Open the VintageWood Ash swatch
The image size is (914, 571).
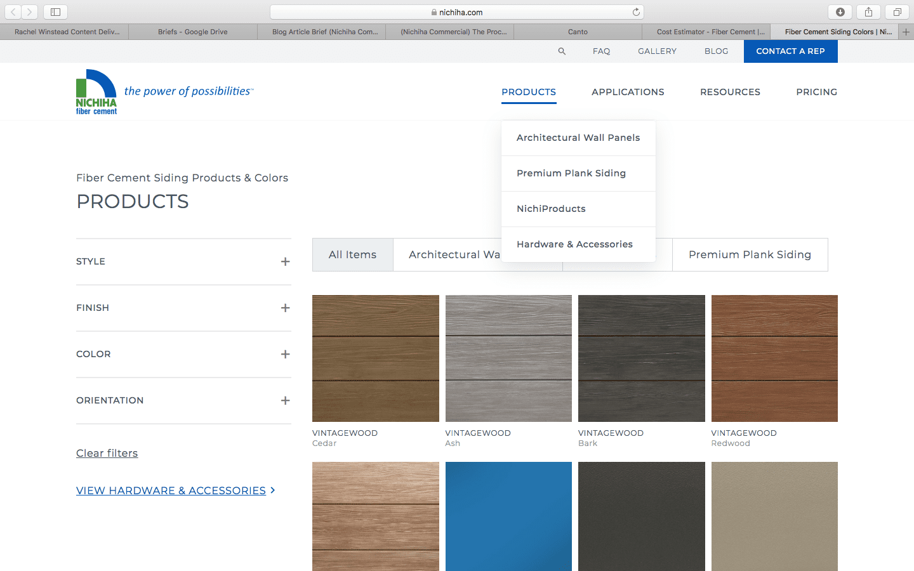point(508,358)
